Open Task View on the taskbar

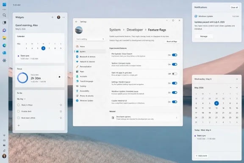tap(4, 22)
